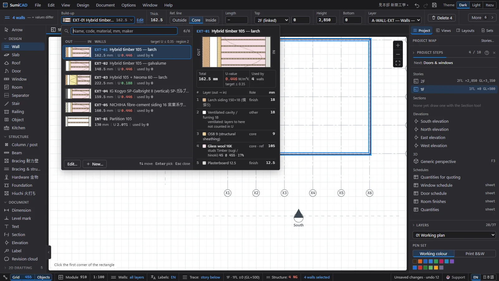
Task: Set reference line to Inside
Action: [211, 20]
